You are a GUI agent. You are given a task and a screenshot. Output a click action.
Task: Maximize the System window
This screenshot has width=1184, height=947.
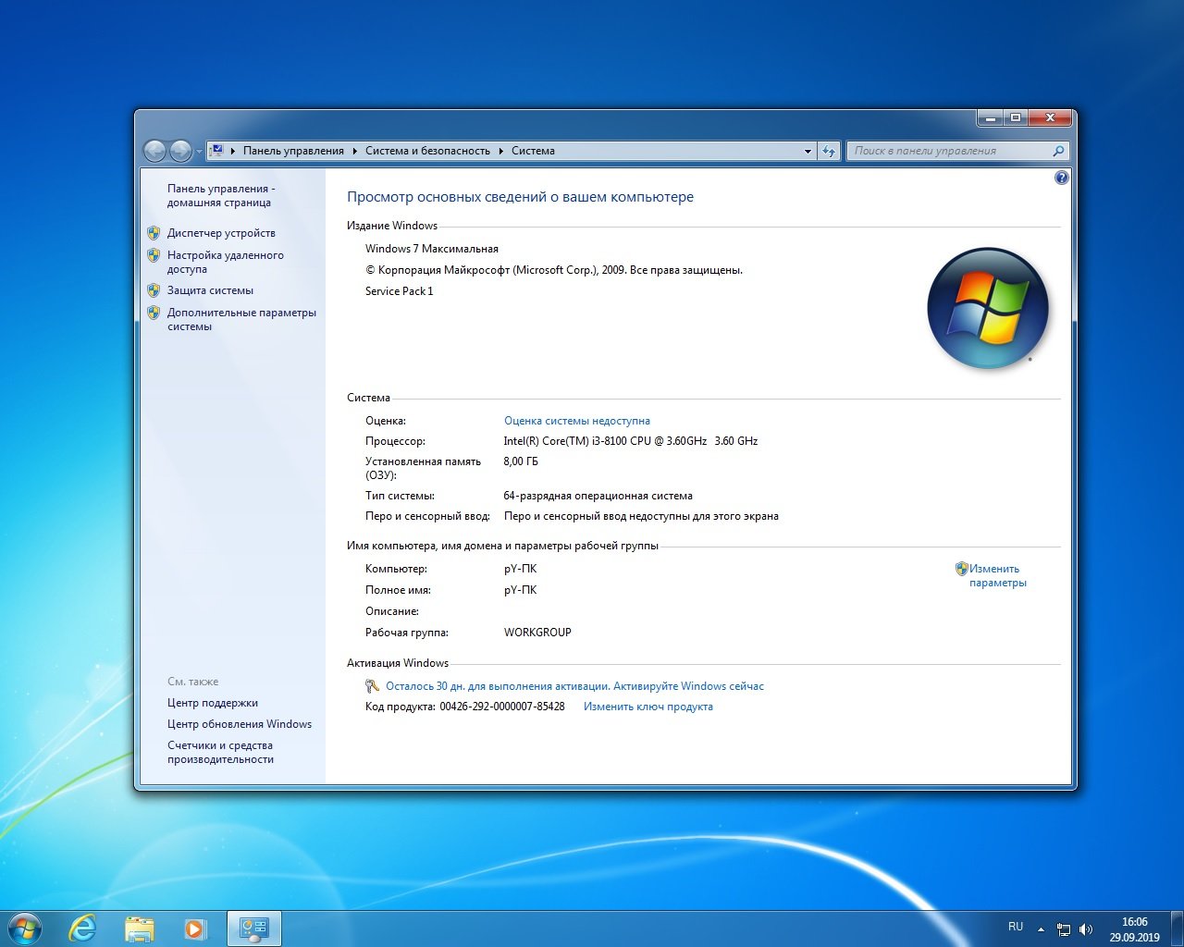click(x=1015, y=118)
